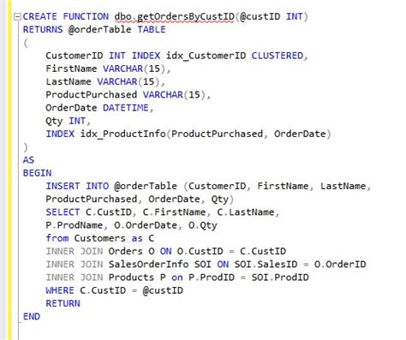Click the CREATE keyword on first line
This screenshot has width=406, height=340.
pyautogui.click(x=39, y=16)
